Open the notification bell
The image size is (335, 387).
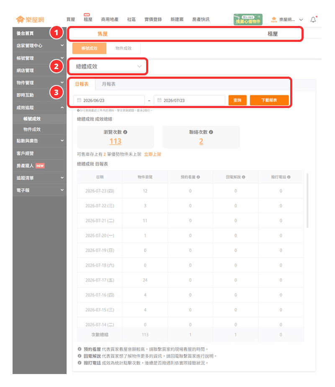313,20
